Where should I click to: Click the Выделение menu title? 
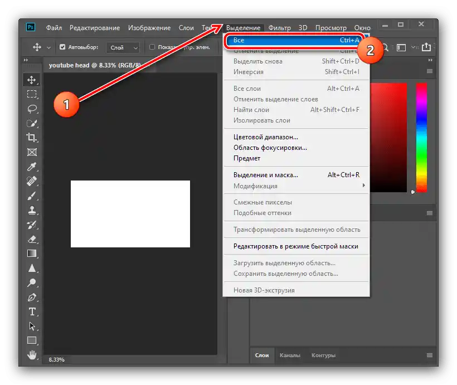pyautogui.click(x=243, y=28)
